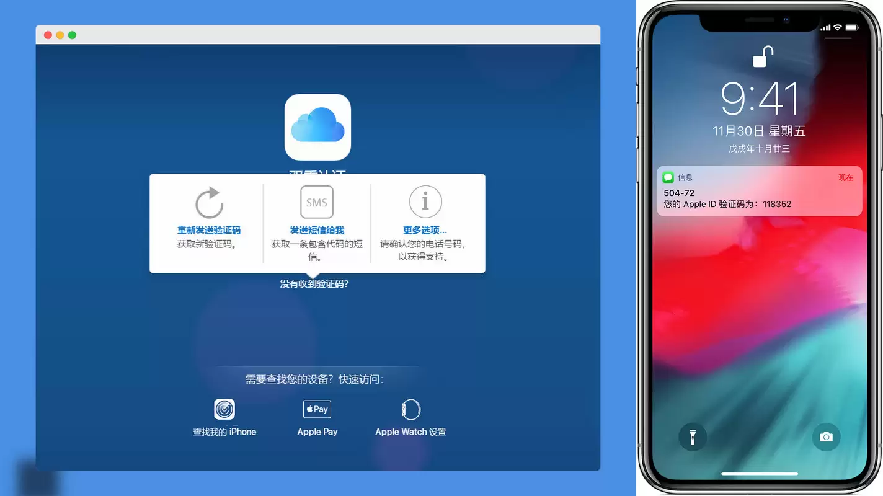Open the iCloud cloud logo
The height and width of the screenshot is (496, 883).
[x=317, y=127]
